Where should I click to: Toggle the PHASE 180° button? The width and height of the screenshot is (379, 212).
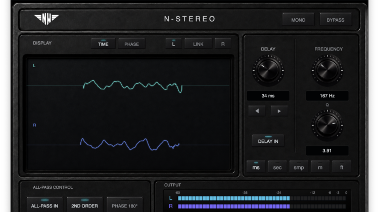pos(125,205)
